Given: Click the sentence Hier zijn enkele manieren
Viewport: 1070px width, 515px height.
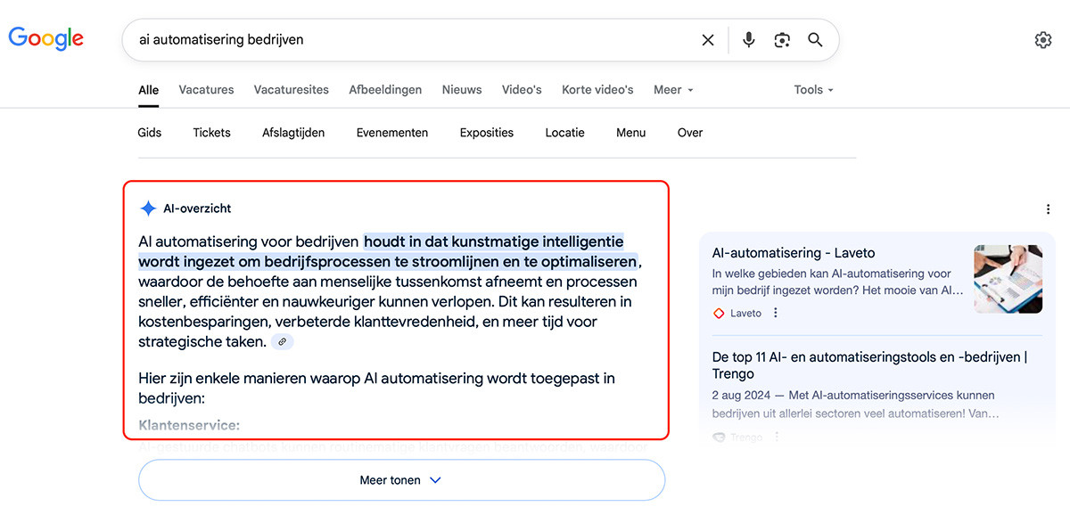Looking at the screenshot, I should (x=377, y=388).
